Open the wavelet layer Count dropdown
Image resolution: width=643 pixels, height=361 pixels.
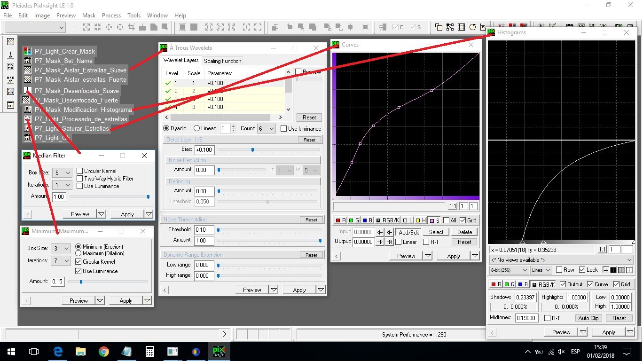pos(266,129)
